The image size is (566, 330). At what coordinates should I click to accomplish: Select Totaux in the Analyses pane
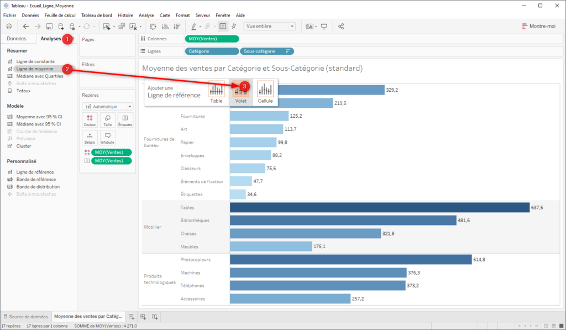pyautogui.click(x=23, y=91)
